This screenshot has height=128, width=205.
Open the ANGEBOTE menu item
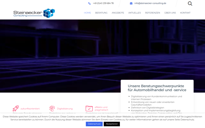[118, 13]
